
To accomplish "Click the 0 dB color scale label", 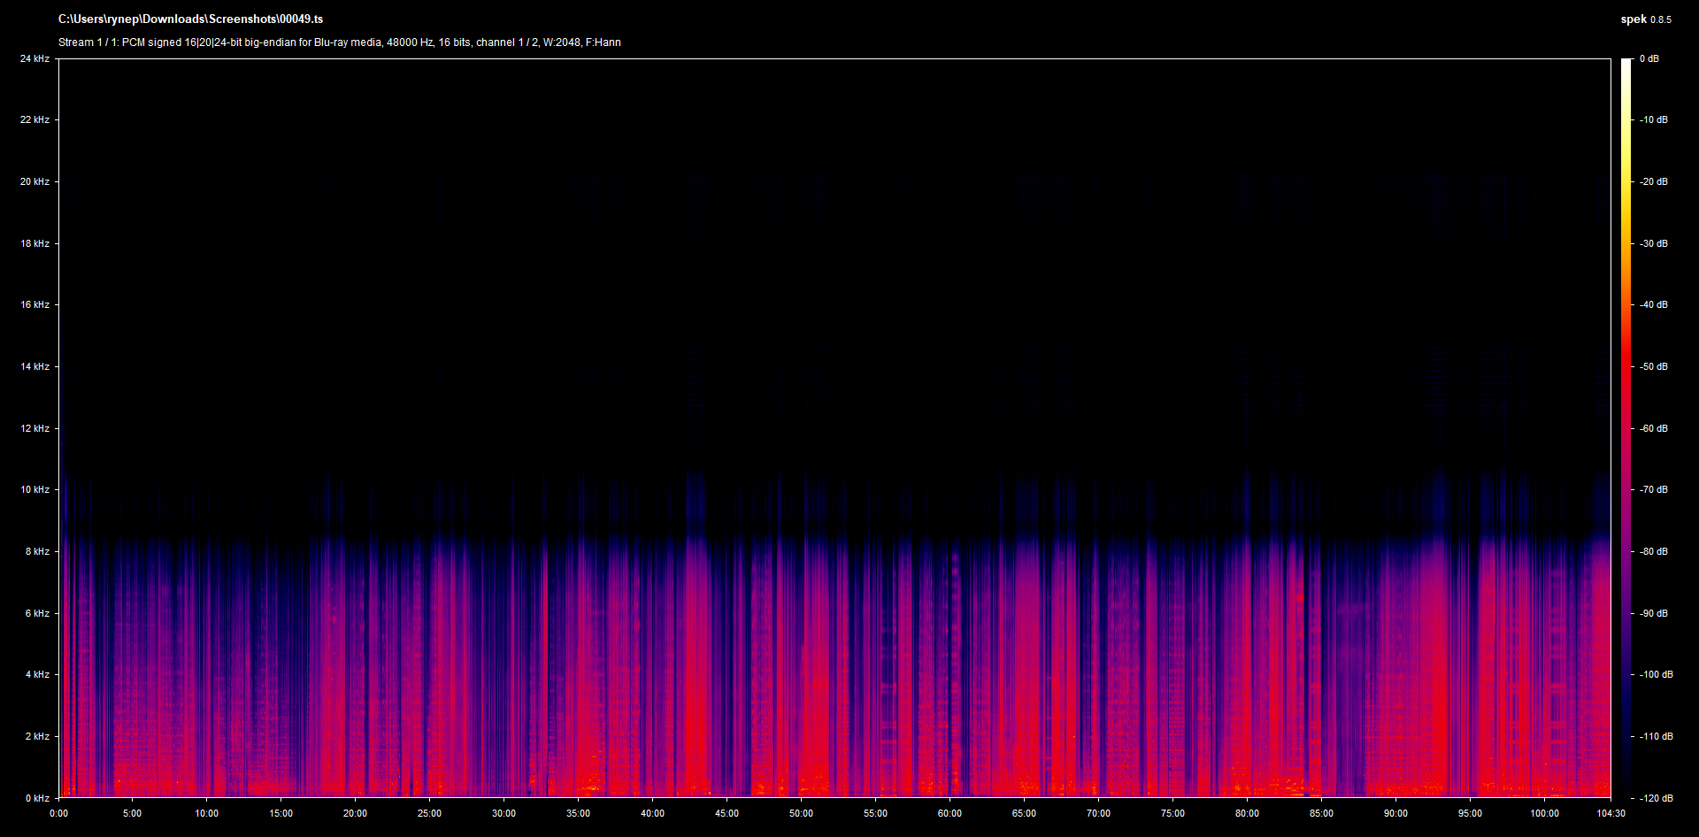I will coord(1649,58).
